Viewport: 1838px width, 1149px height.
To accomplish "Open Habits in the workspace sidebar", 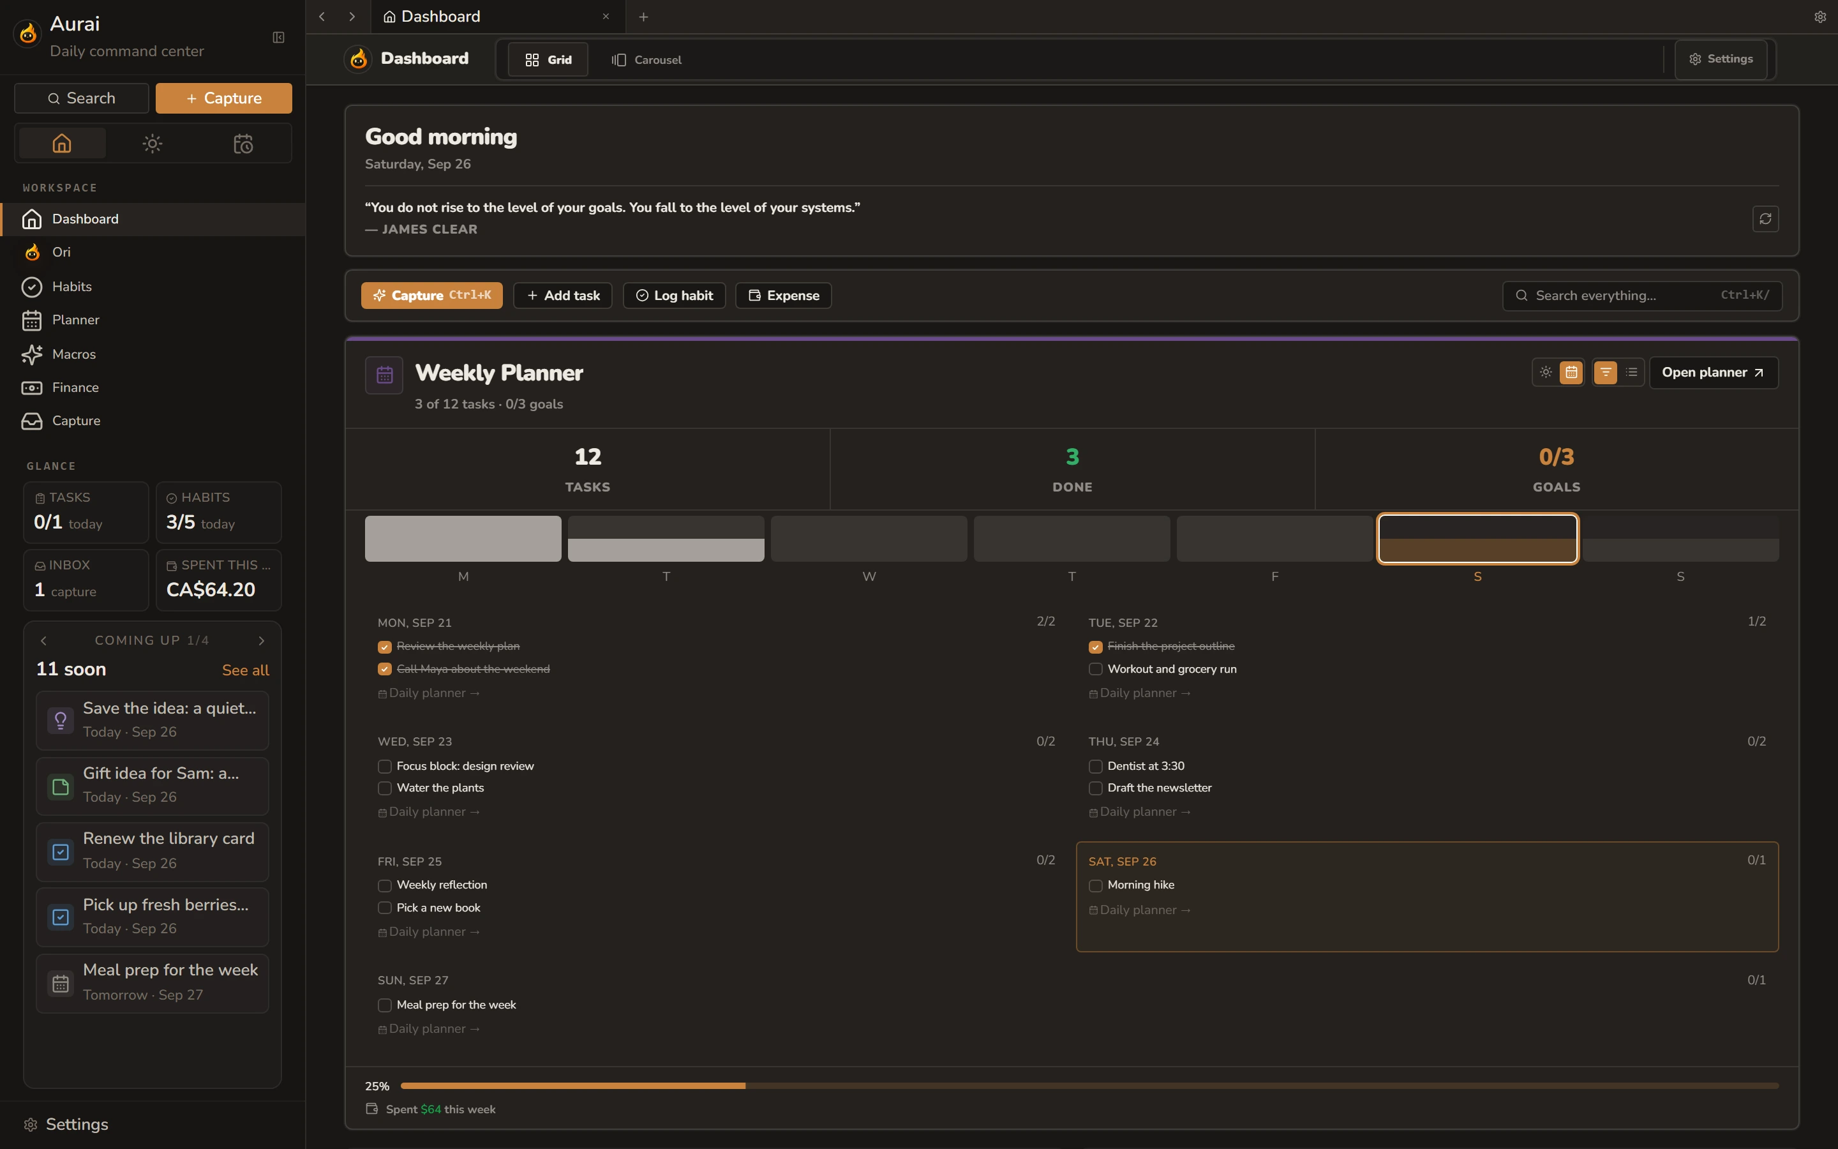I will (153, 287).
